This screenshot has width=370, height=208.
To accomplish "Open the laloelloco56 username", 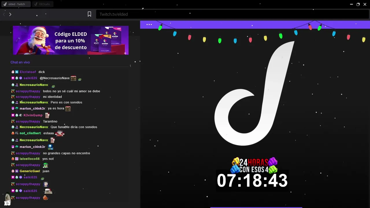I will [x=30, y=159].
